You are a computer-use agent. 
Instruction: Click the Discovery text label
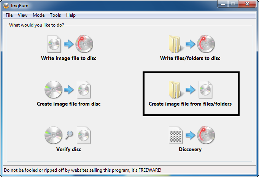point(190,149)
